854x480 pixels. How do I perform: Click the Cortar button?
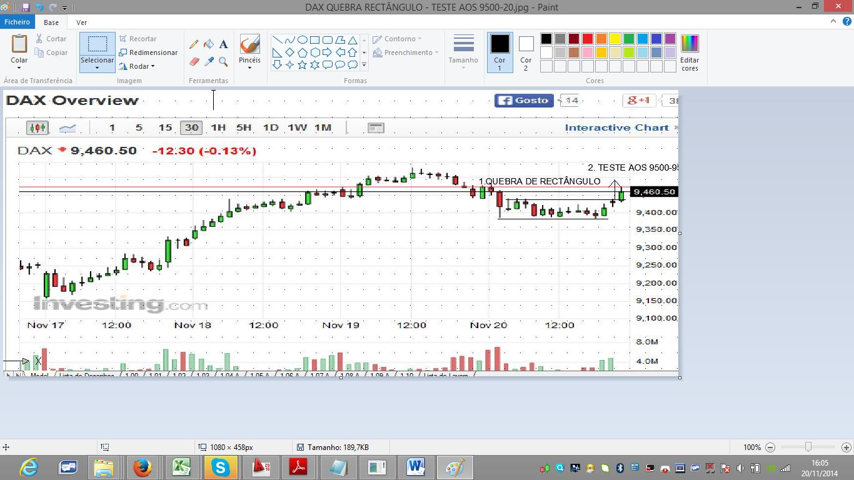tap(51, 39)
